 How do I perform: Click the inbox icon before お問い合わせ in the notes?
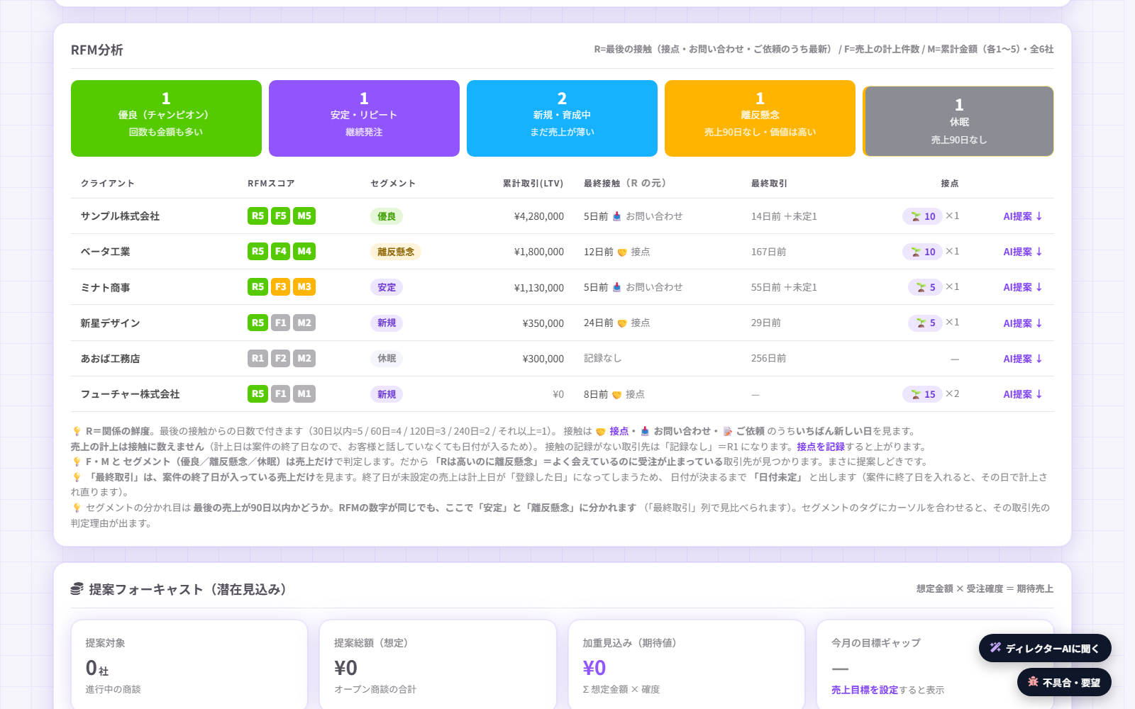coord(645,431)
